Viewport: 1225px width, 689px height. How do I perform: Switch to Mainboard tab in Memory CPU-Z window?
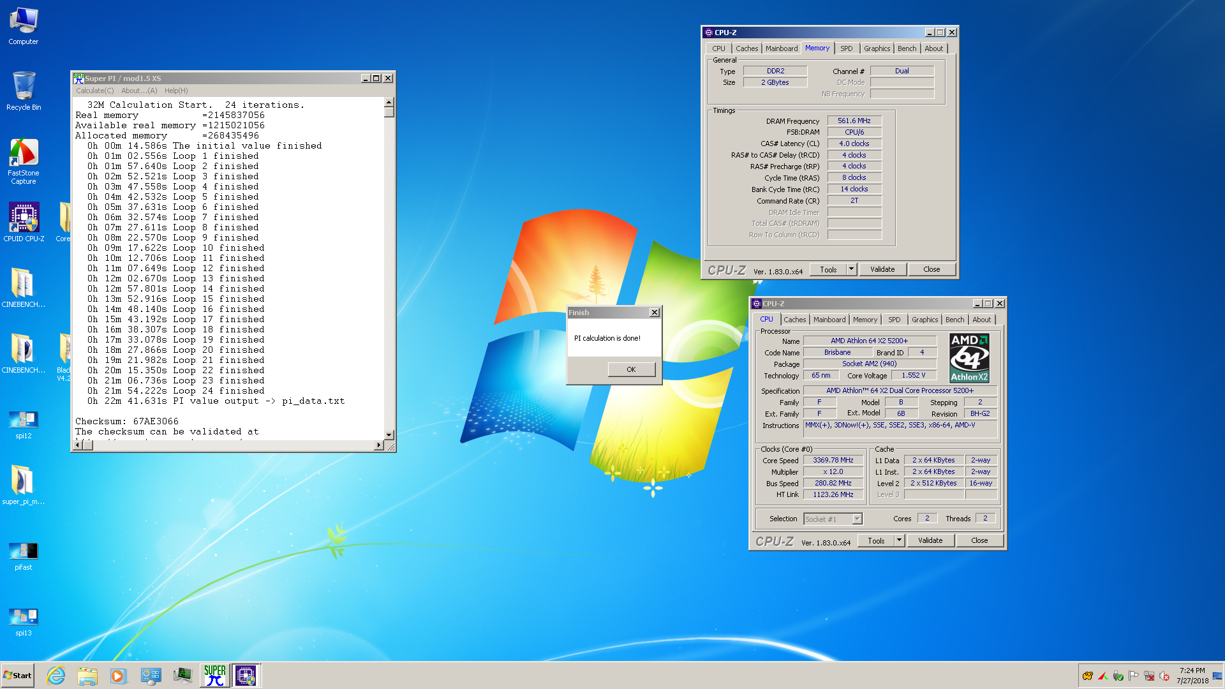782,48
